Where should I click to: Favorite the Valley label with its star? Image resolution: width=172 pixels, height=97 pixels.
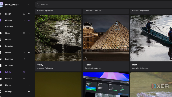click(38, 58)
